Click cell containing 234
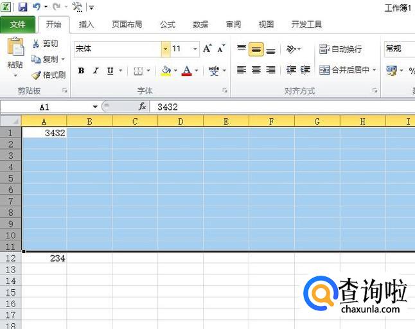The image size is (415, 329). click(x=44, y=258)
